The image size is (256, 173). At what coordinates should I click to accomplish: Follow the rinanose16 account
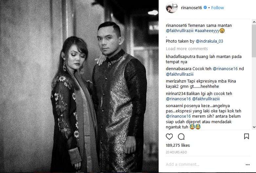217,8
